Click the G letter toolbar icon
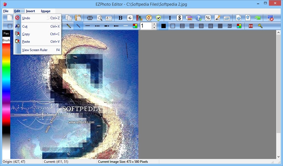Image resolution: width=283 pixels, height=166 pixels. [130, 18]
